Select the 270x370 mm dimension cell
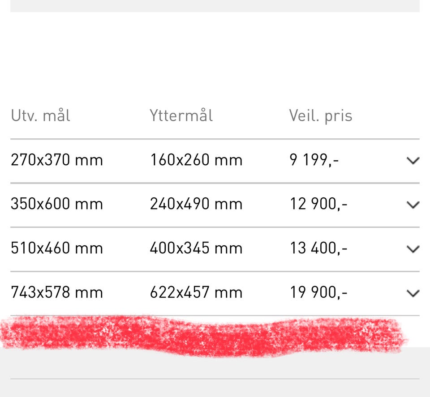The width and height of the screenshot is (430, 397). (57, 160)
